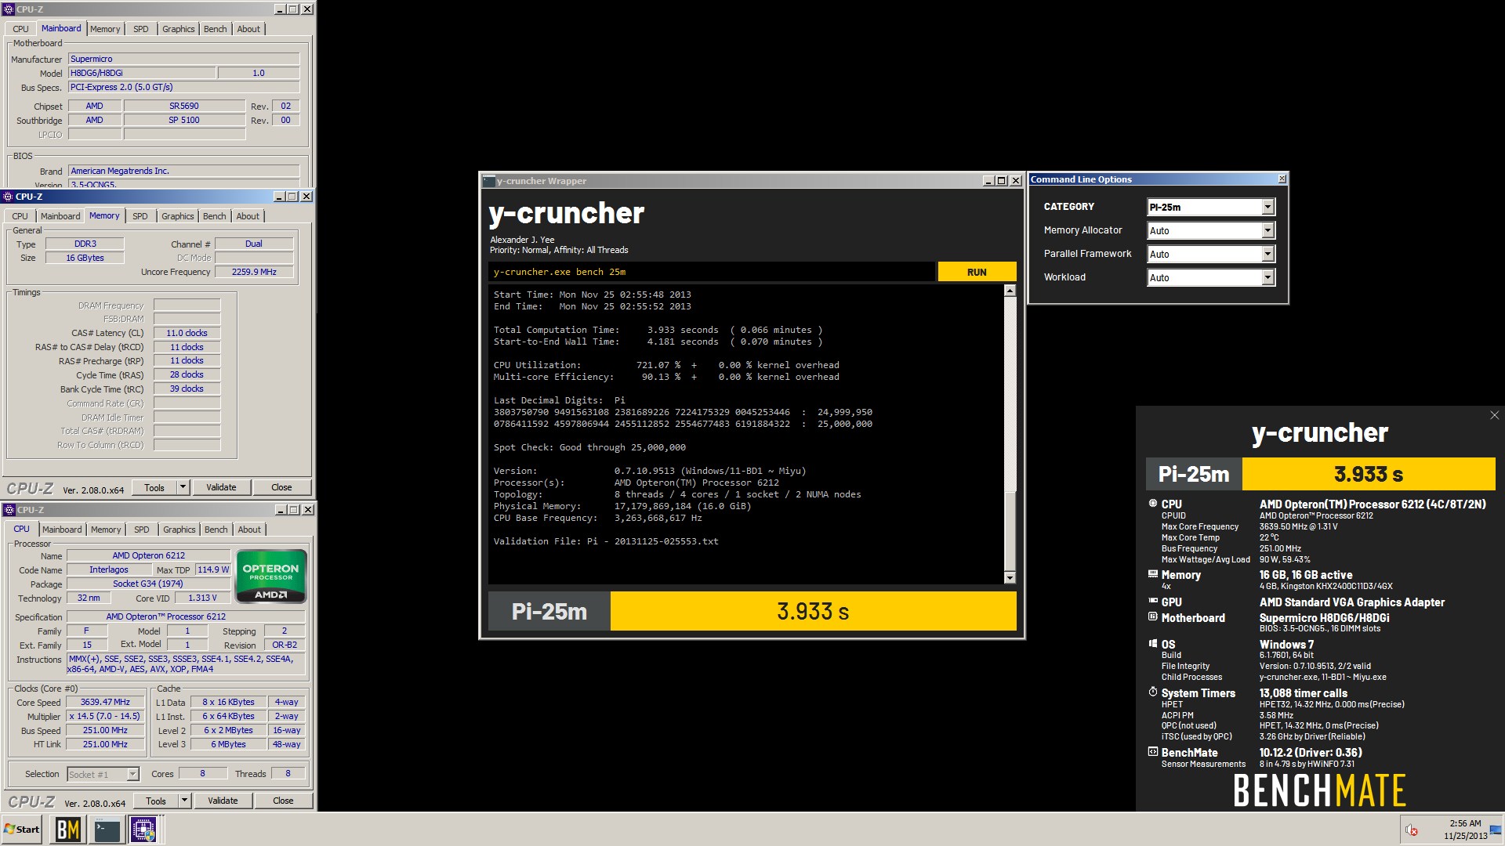The height and width of the screenshot is (846, 1505).
Task: Click the yellow RUN button
Action: pos(977,272)
